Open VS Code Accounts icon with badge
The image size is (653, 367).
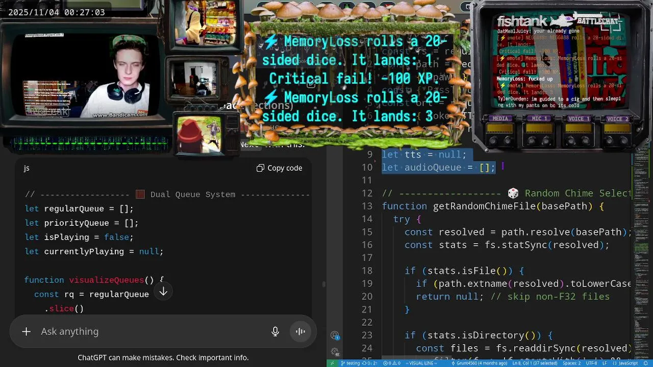click(x=335, y=335)
